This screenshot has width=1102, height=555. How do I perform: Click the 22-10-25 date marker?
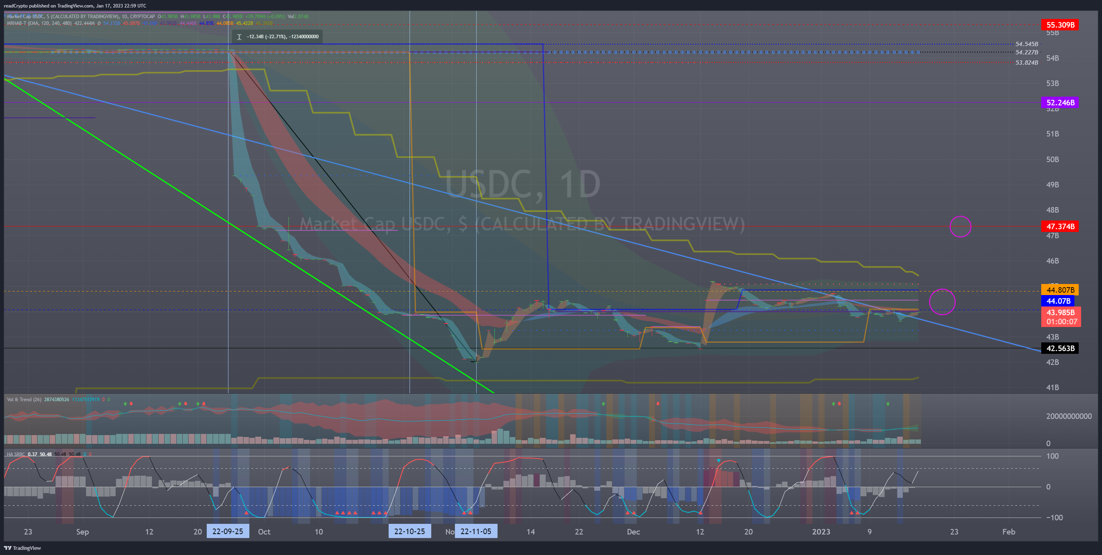tap(410, 531)
